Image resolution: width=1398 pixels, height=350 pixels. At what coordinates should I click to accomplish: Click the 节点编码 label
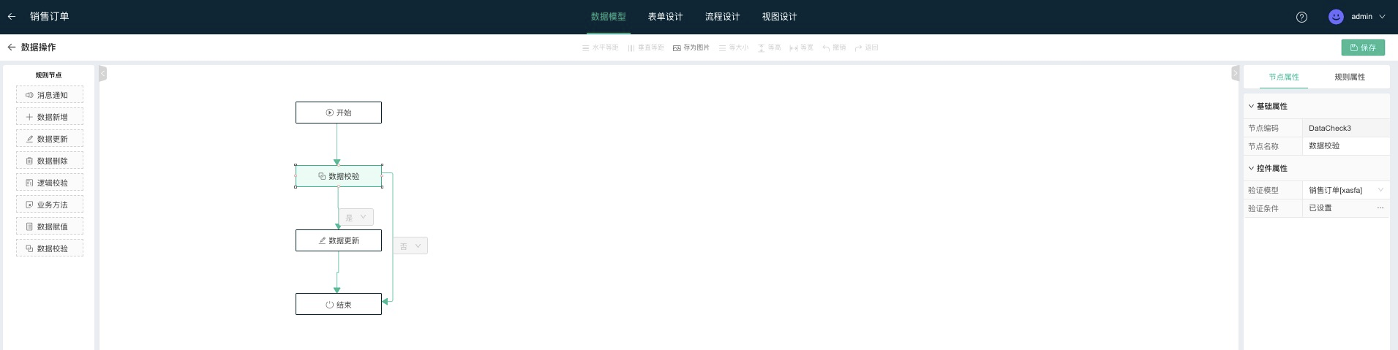click(x=1263, y=128)
